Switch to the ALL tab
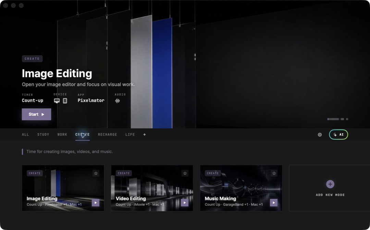 (25, 135)
